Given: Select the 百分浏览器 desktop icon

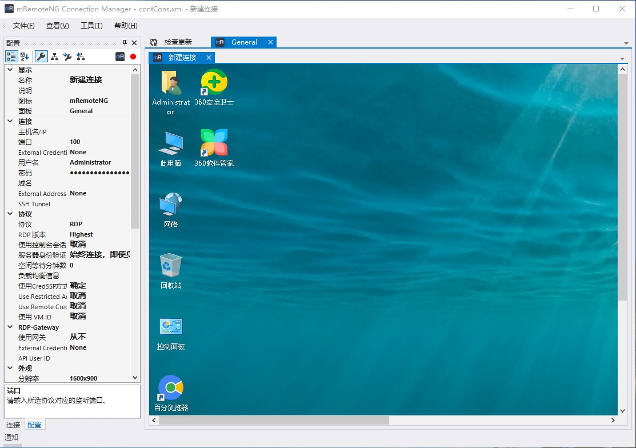Looking at the screenshot, I should [171, 393].
